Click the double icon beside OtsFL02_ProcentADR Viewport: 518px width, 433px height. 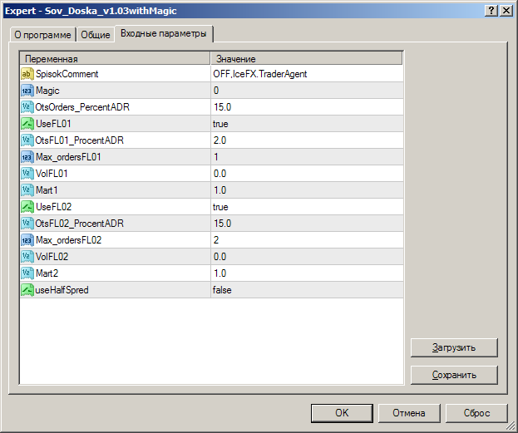tap(27, 224)
